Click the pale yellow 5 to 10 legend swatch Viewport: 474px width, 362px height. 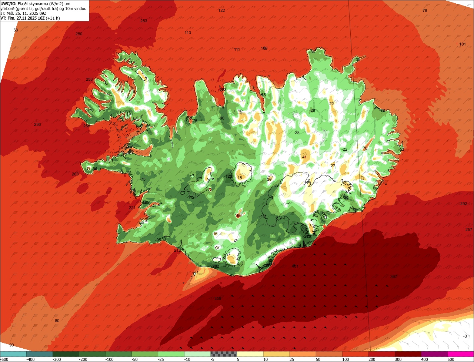(x=250, y=354)
